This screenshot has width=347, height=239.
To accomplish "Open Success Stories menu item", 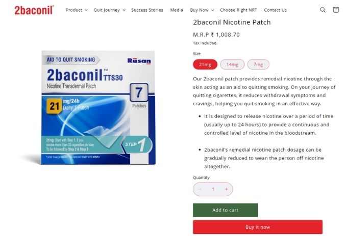I will click(147, 10).
